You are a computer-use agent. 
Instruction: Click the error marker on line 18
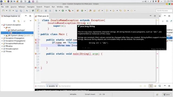(35, 68)
